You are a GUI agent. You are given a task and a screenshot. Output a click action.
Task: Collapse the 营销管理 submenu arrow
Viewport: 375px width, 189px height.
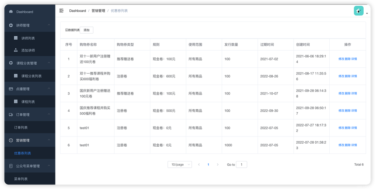[x=49, y=140]
